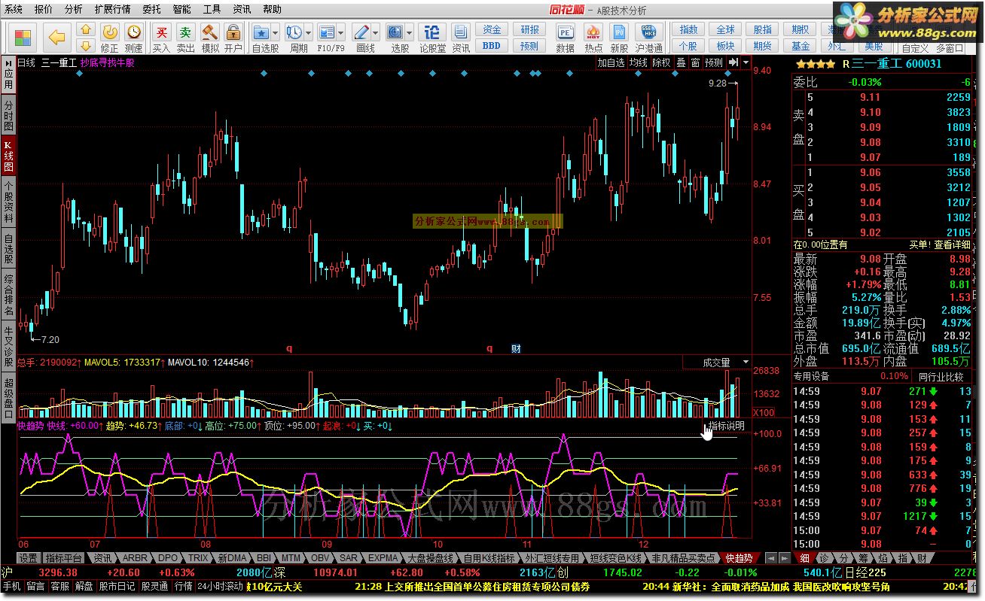This screenshot has width=985, height=601.
Task: Click the 周期 period clock icon
Action: tap(294, 32)
